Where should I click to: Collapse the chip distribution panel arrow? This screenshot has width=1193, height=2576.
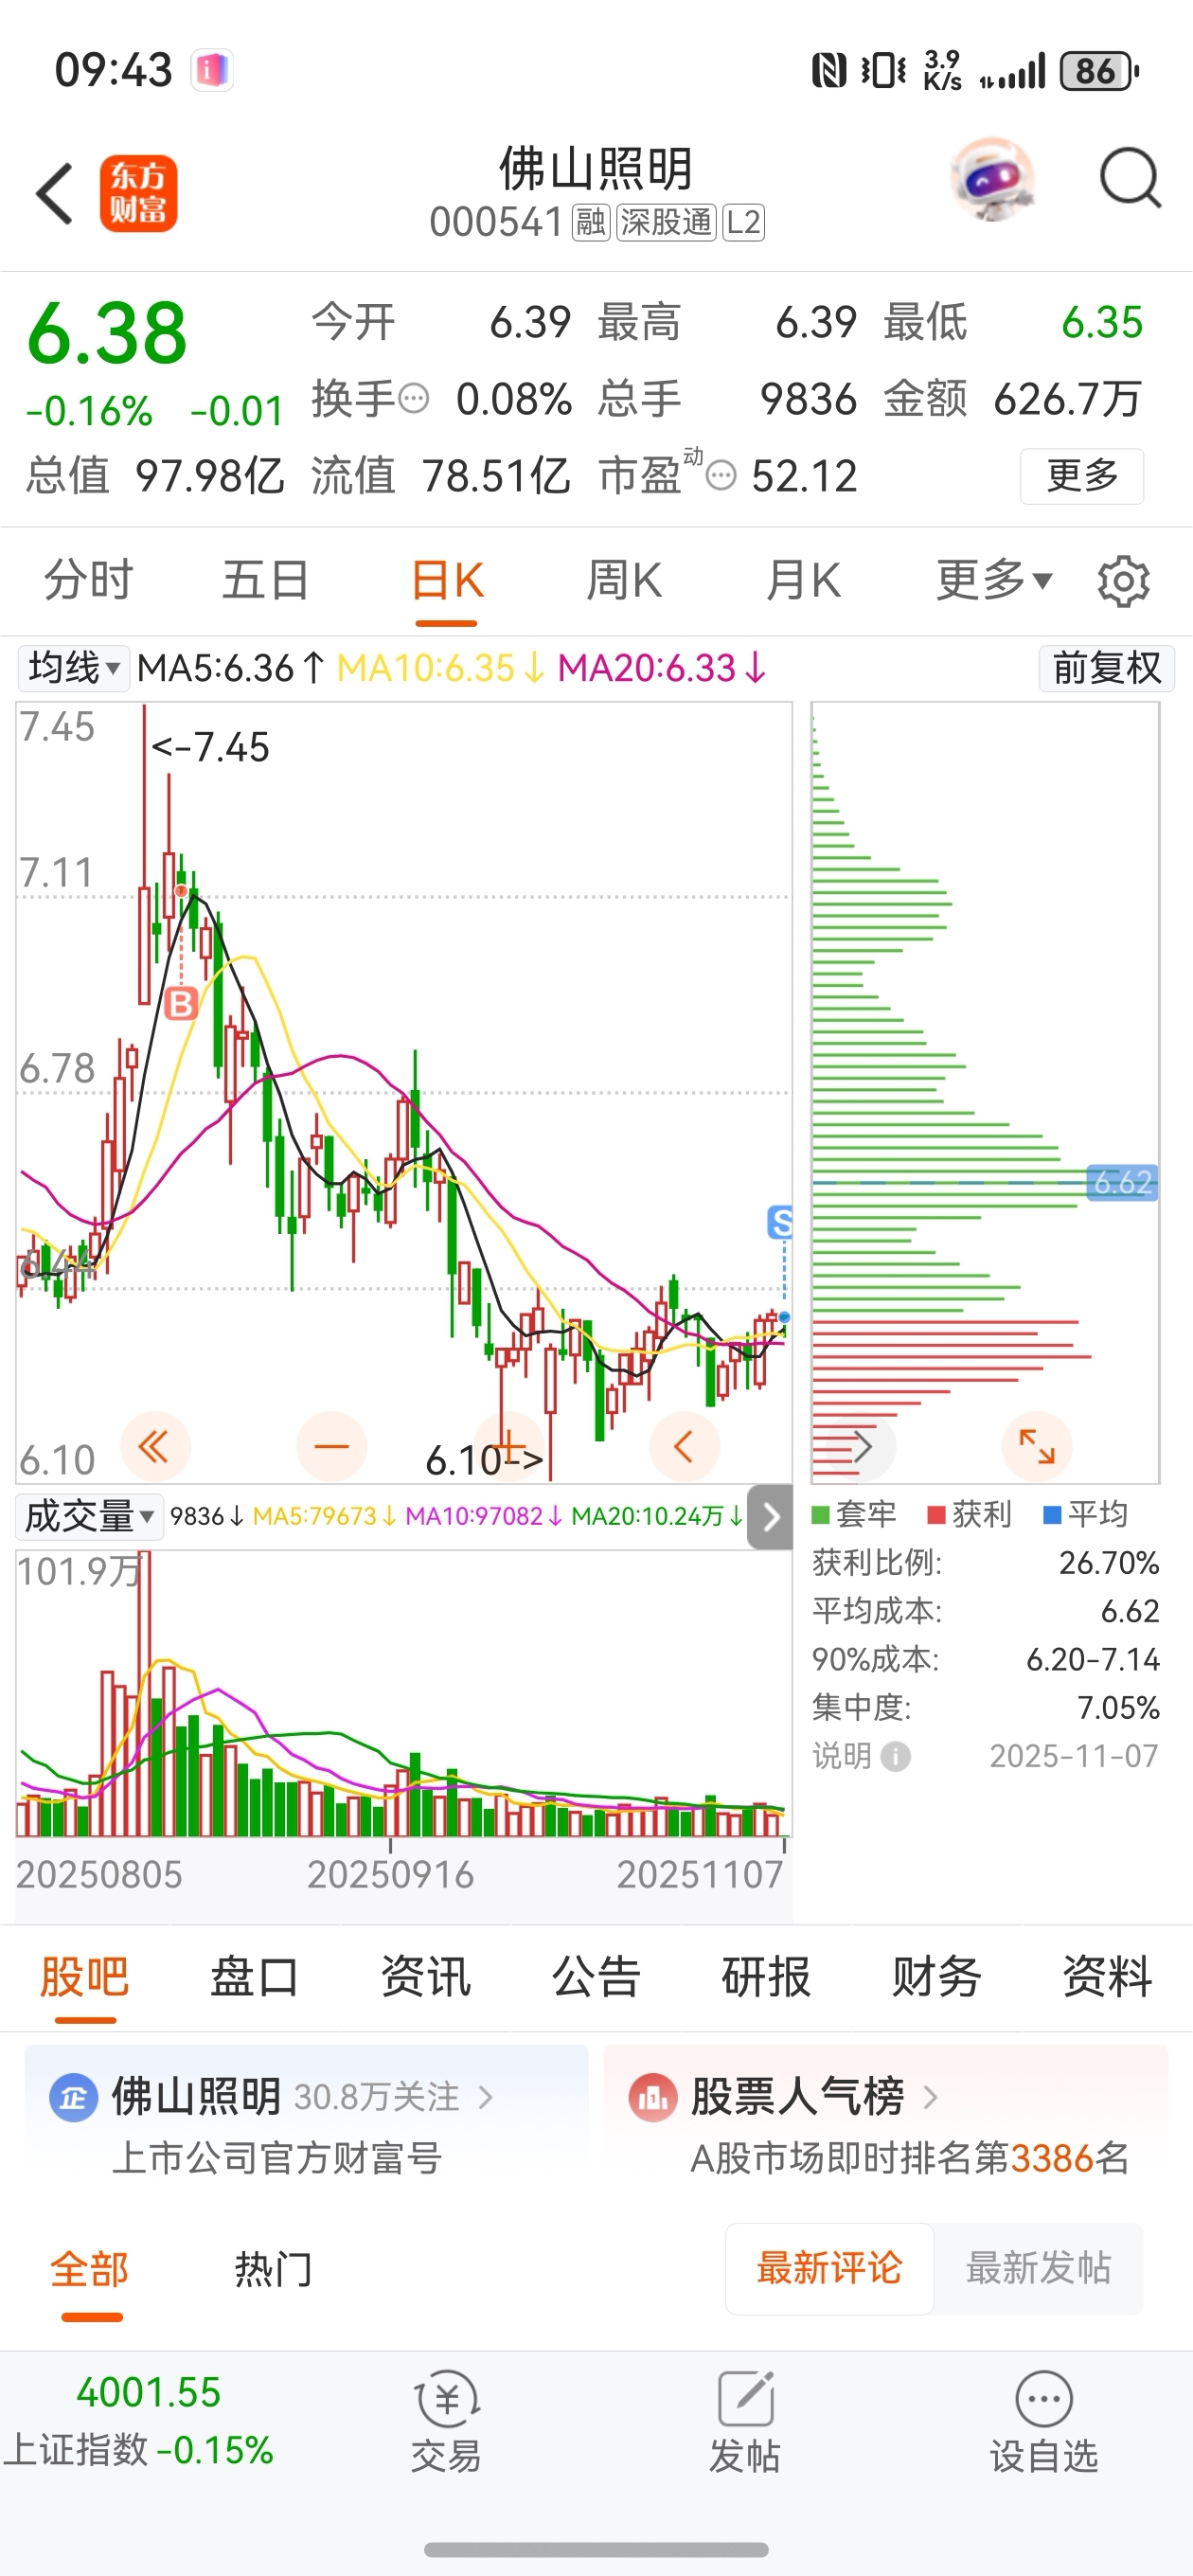point(861,1446)
